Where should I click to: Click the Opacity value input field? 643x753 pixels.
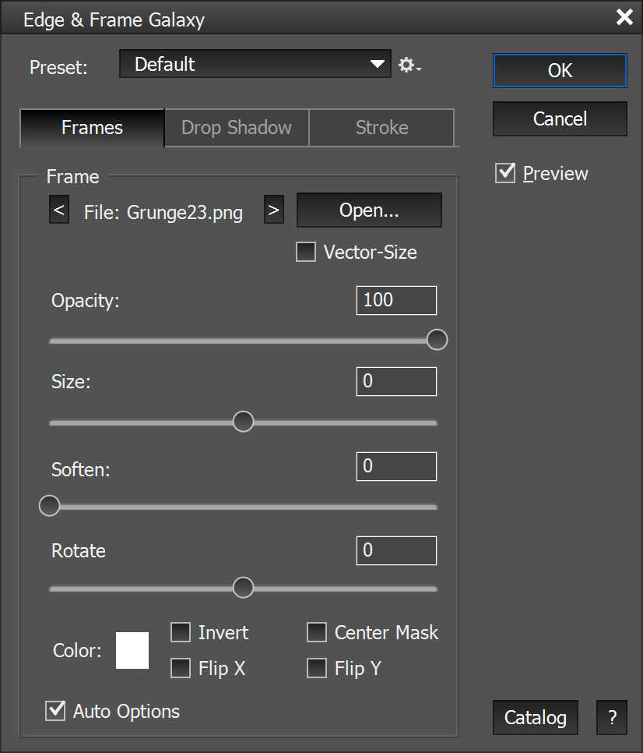click(396, 300)
